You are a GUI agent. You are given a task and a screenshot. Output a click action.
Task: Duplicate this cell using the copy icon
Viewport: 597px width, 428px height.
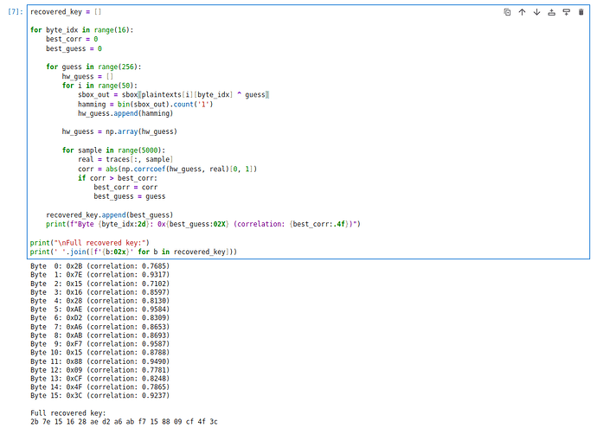(x=507, y=12)
